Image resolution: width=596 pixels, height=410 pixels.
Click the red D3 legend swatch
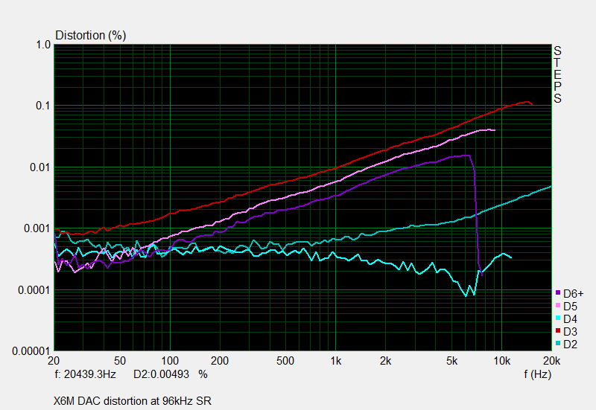(x=558, y=330)
